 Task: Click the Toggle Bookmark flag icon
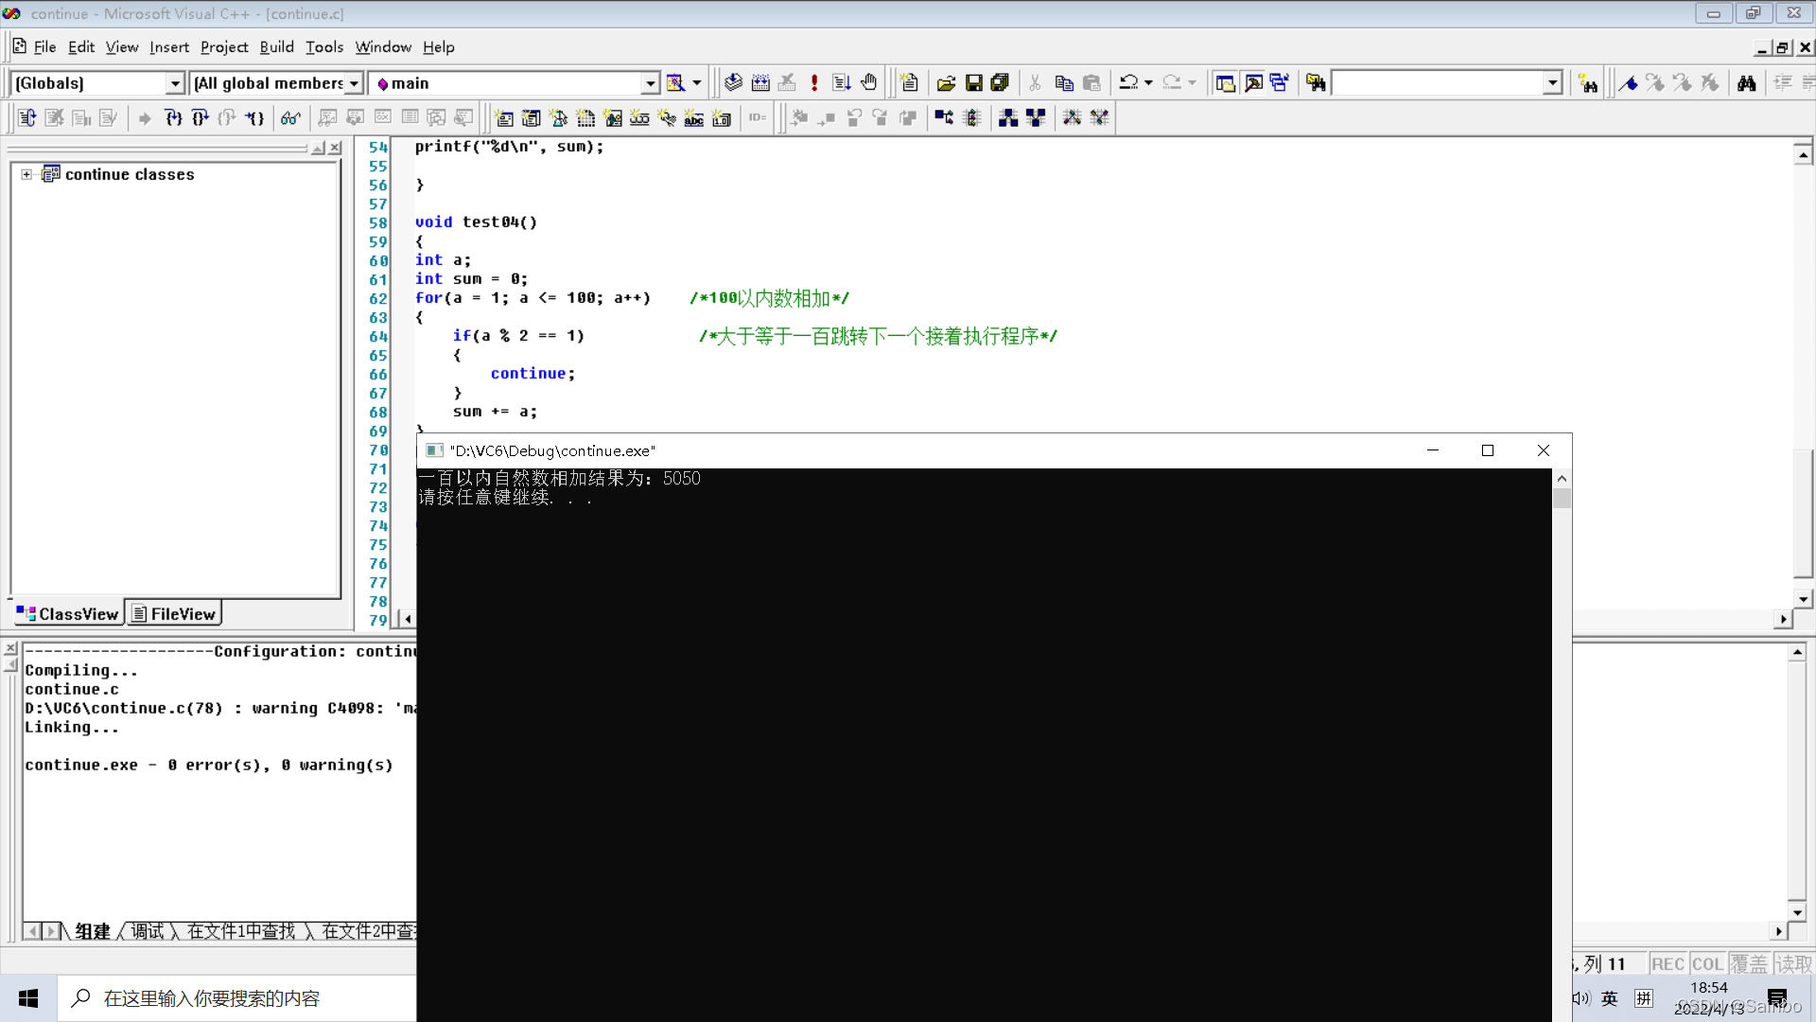pos(1628,83)
